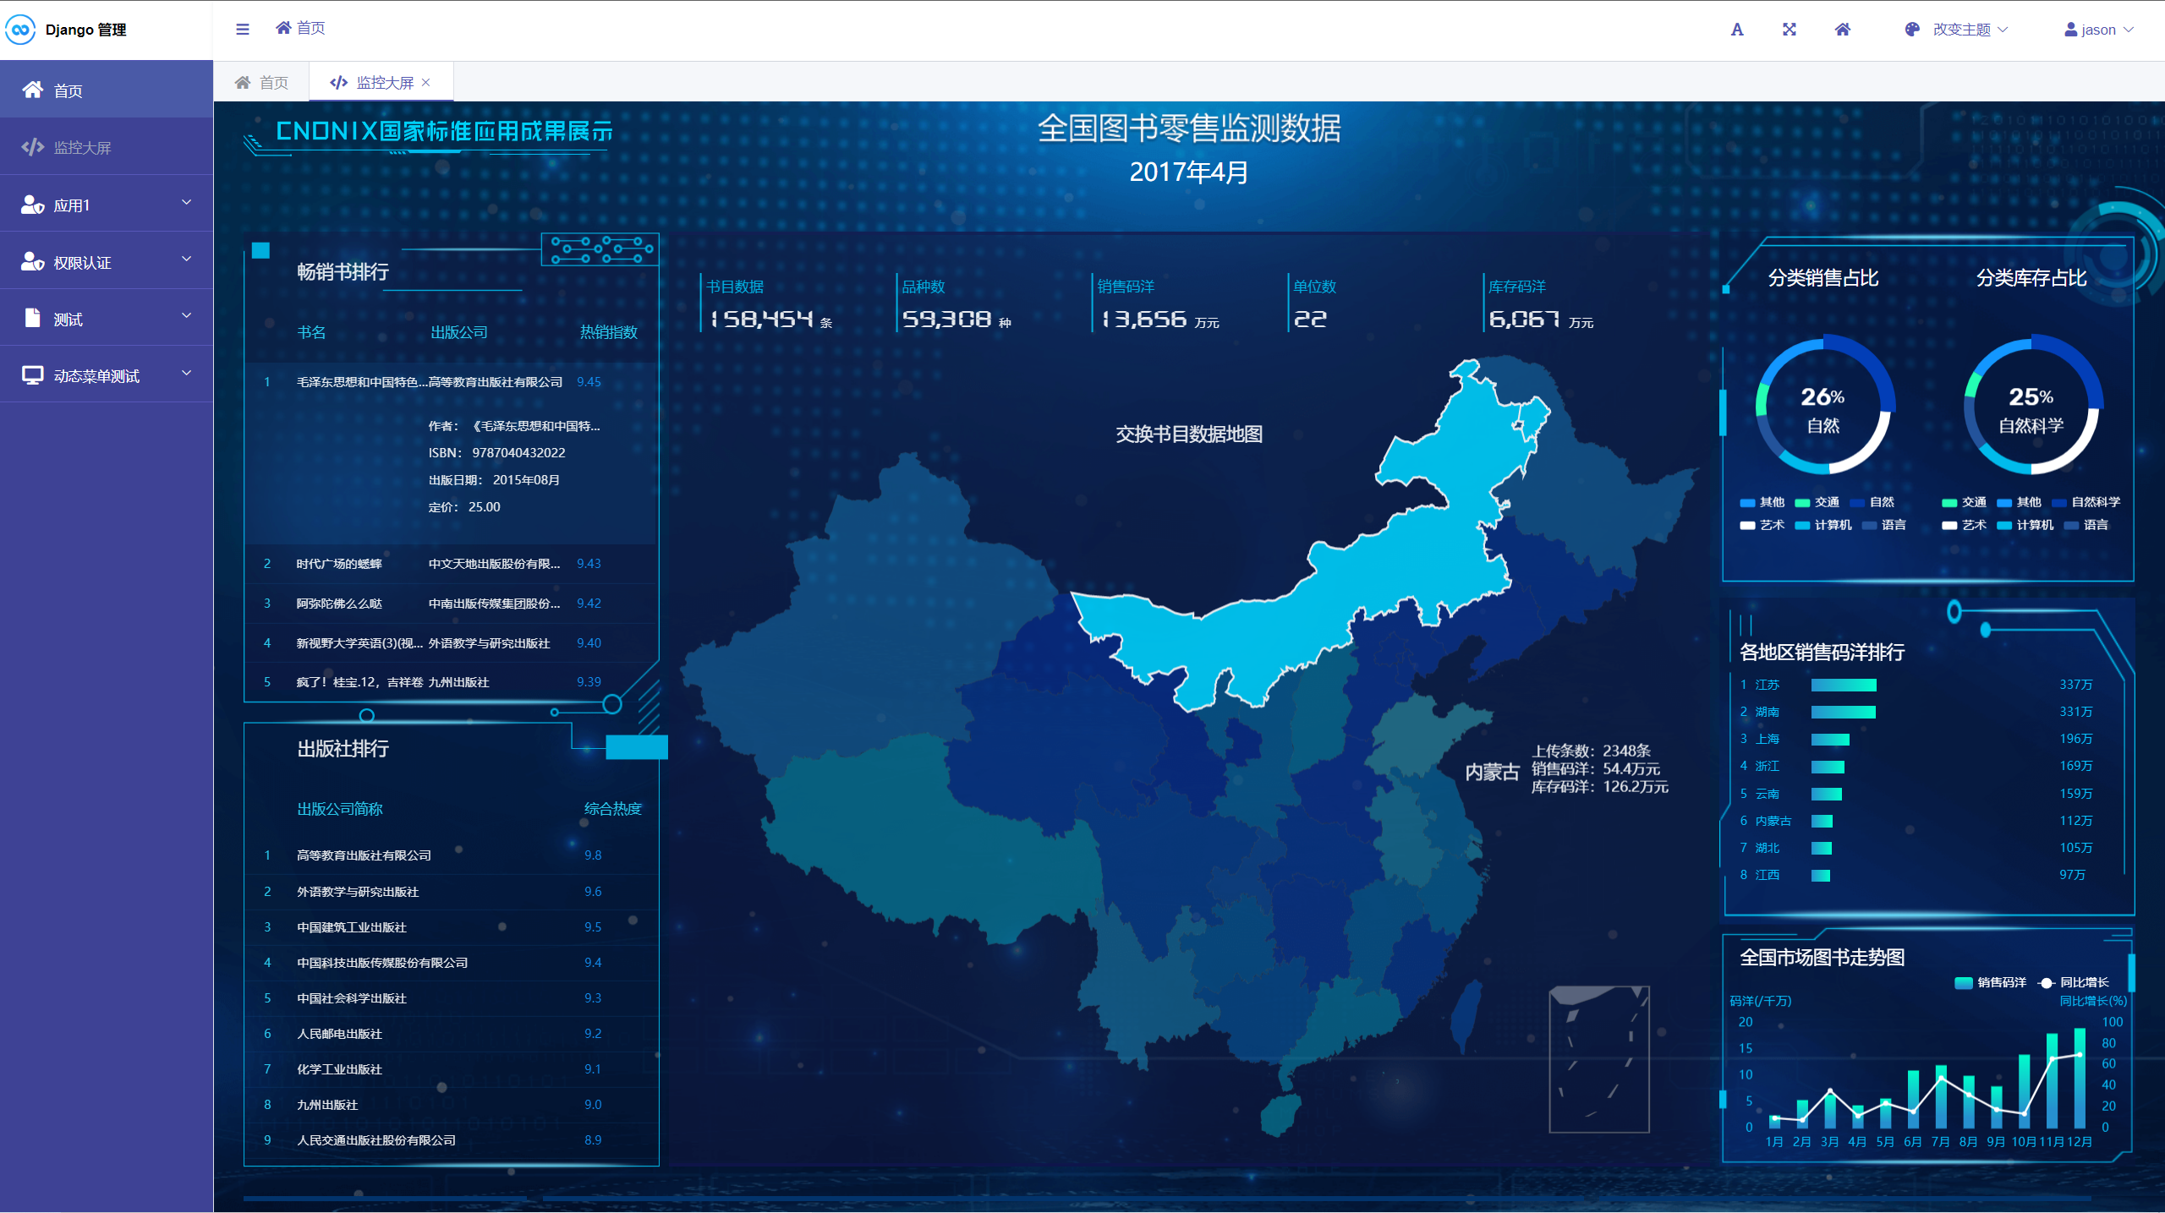
Task: Click the font size 'A' icon
Action: [1737, 30]
